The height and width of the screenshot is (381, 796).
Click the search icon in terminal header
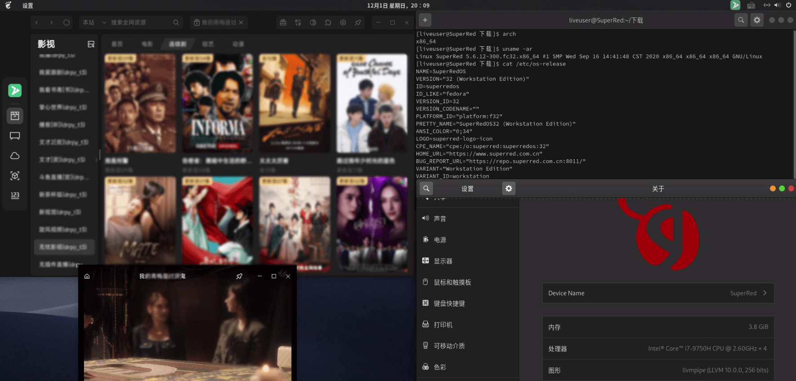pyautogui.click(x=741, y=20)
